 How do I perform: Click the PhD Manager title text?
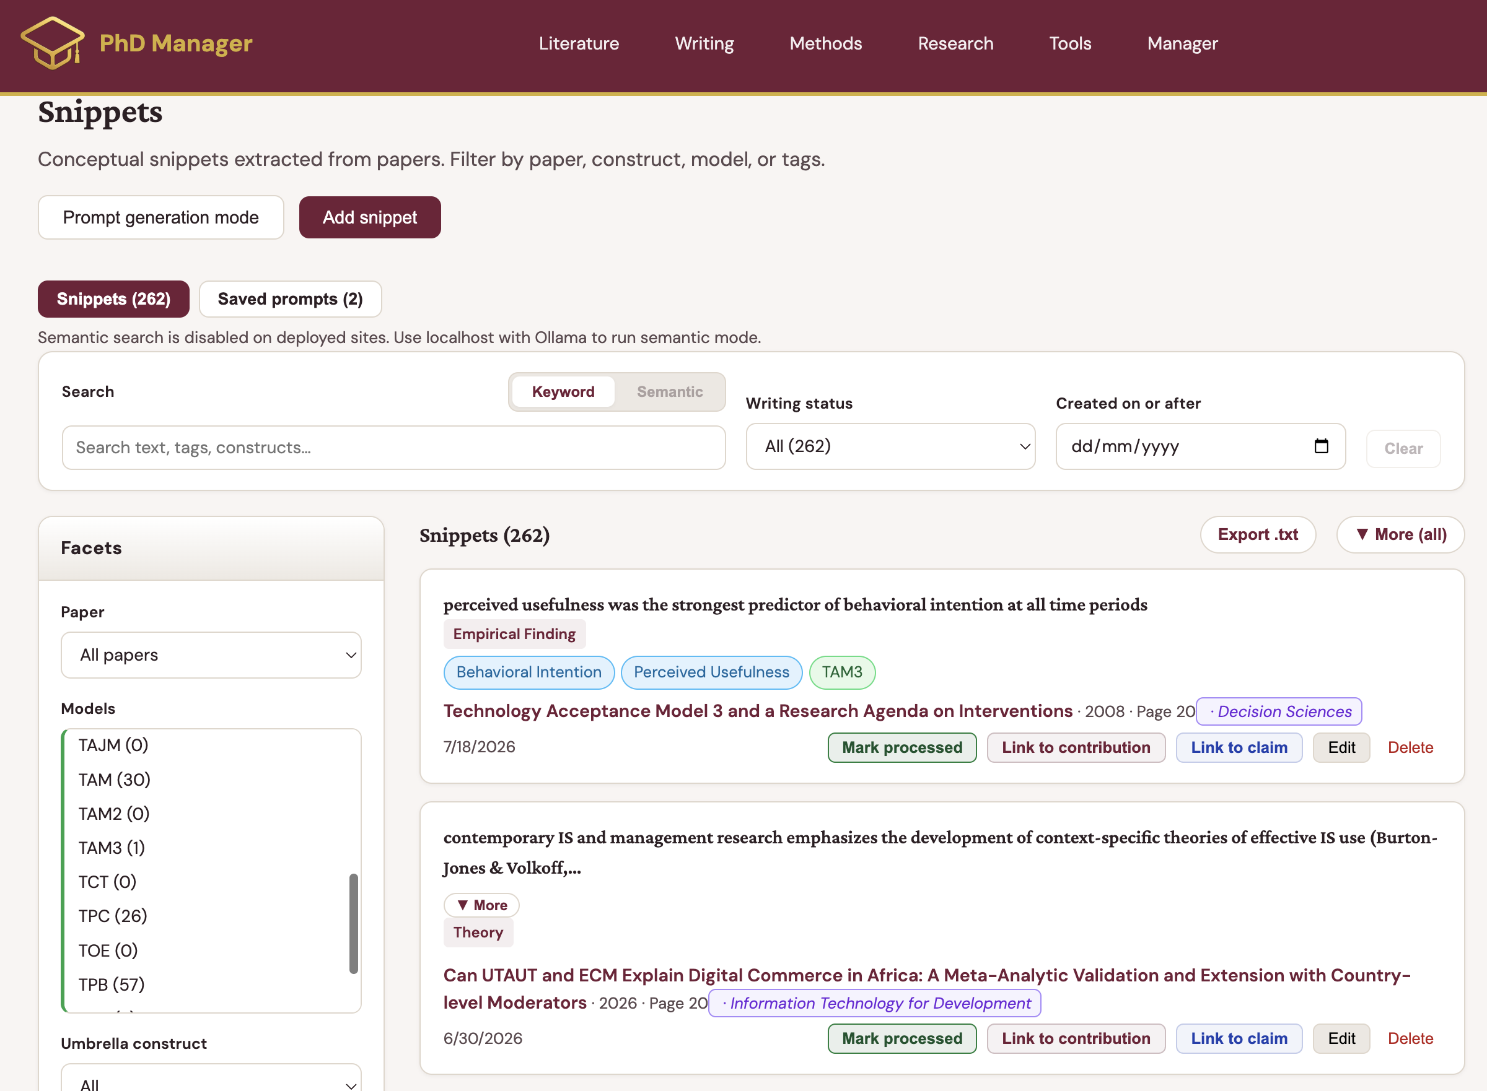(176, 43)
